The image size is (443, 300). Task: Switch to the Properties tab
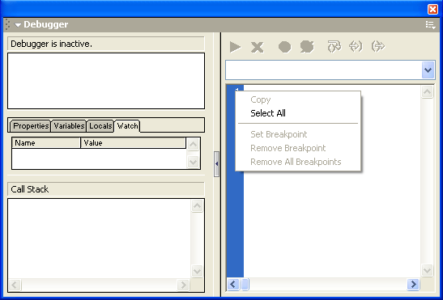pyautogui.click(x=31, y=126)
